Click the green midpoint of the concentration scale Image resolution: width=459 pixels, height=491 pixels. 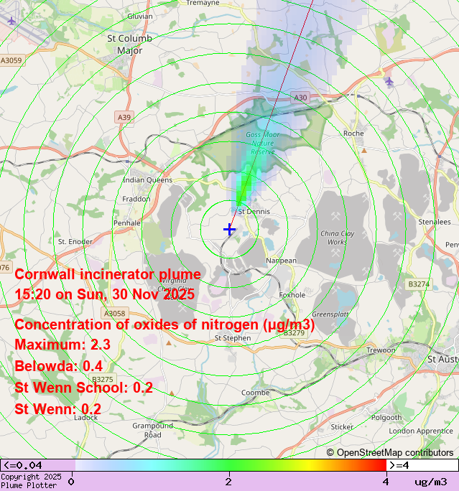(228, 465)
